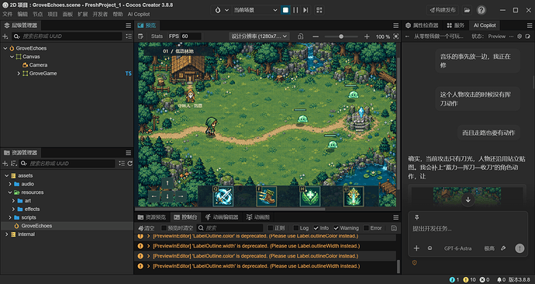Open Copilot settings gear icon
535x284 pixels.
click(x=519, y=36)
